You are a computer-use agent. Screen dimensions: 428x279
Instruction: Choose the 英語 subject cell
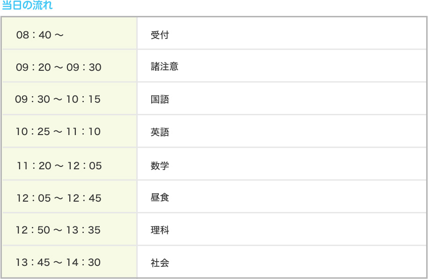pyautogui.click(x=160, y=132)
